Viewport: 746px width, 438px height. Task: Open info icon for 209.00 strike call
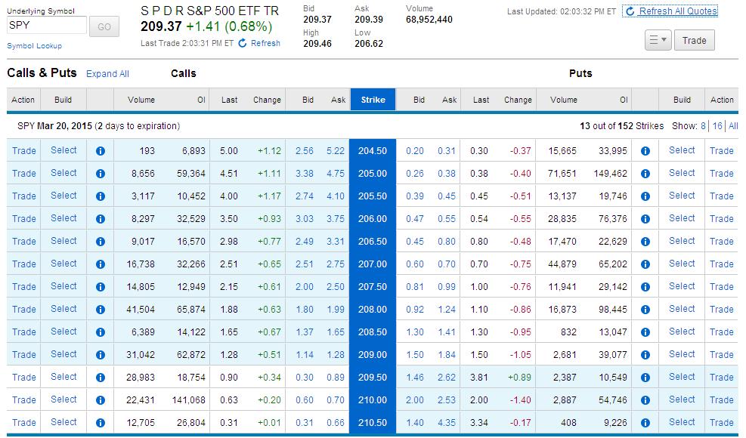[101, 355]
